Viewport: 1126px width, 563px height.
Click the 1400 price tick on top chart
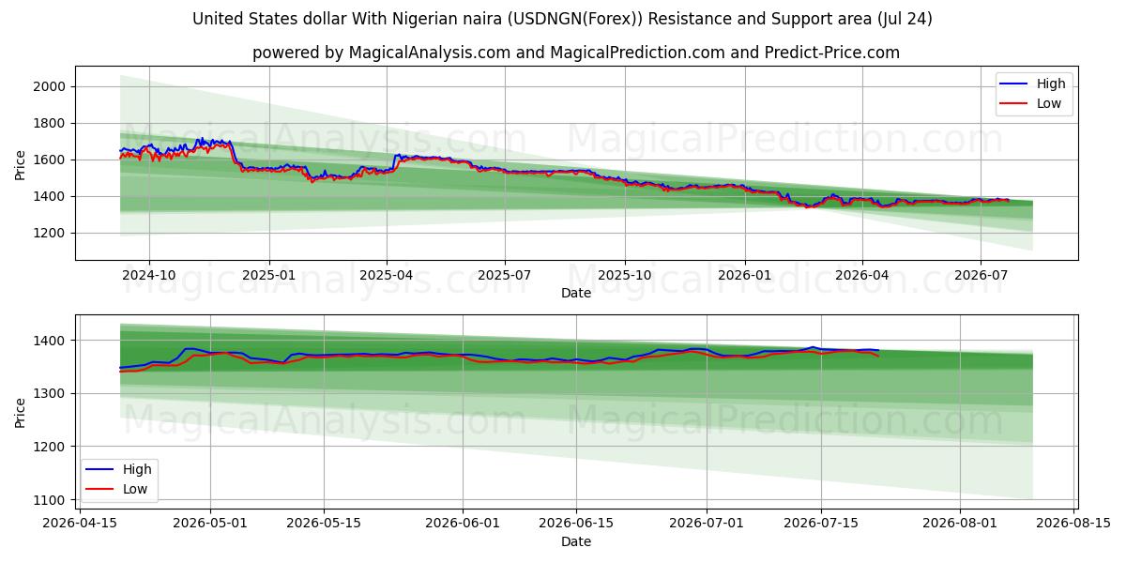51,196
